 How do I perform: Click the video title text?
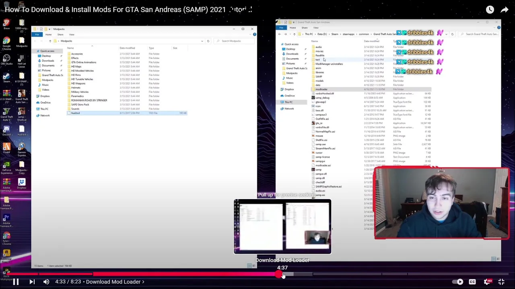[128, 10]
